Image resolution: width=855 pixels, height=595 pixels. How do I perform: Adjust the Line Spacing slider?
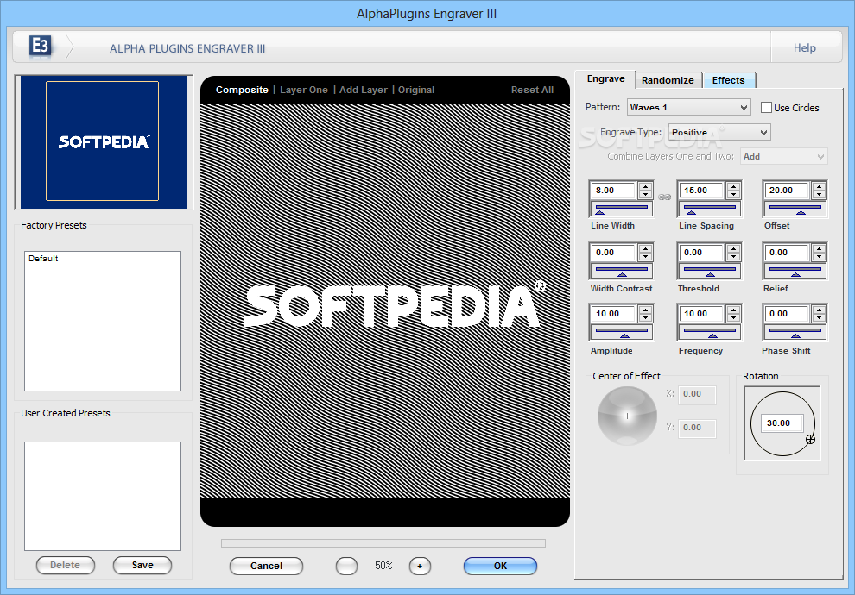click(709, 209)
